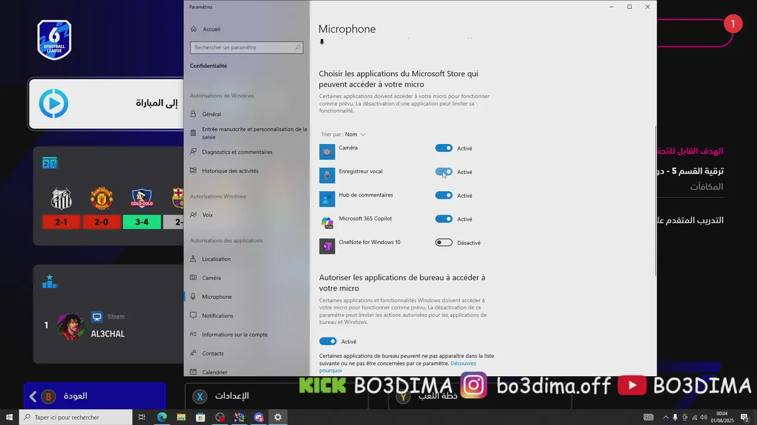The image size is (757, 425).
Task: Click the Colo-Colo club crest
Action: pyautogui.click(x=142, y=198)
